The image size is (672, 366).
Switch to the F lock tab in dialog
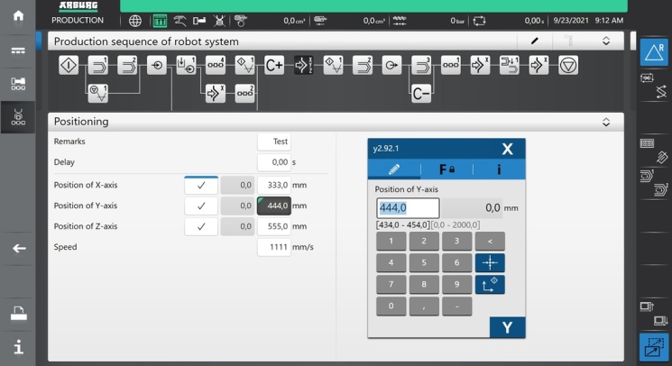pyautogui.click(x=447, y=169)
